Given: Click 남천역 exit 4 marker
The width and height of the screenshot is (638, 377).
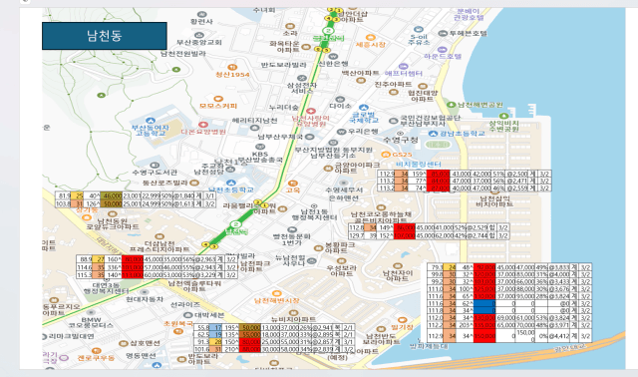Looking at the screenshot, I should (x=205, y=245).
